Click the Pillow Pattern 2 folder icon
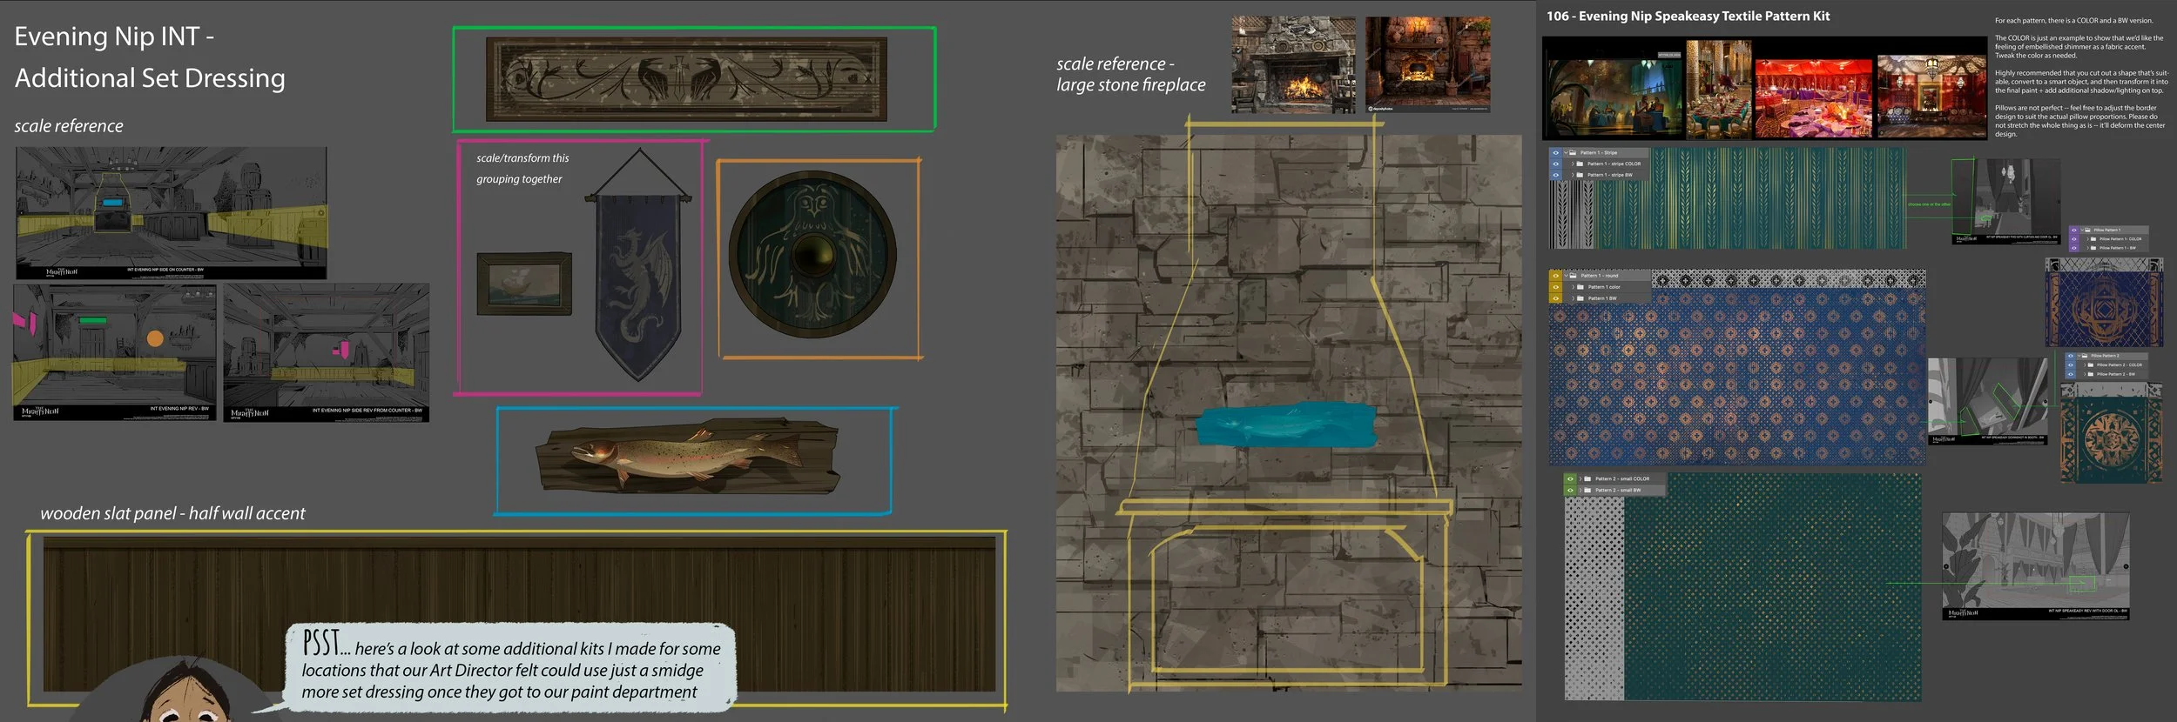Screen dimensions: 2177x722 click(2085, 356)
